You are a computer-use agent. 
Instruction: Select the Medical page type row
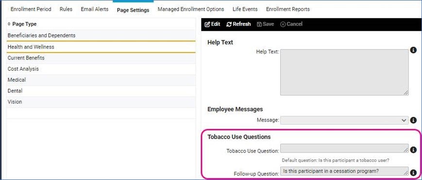point(101,80)
